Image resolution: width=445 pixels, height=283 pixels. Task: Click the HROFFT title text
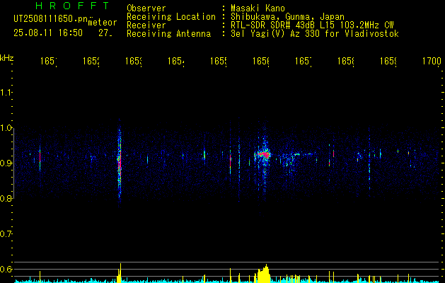point(72,6)
